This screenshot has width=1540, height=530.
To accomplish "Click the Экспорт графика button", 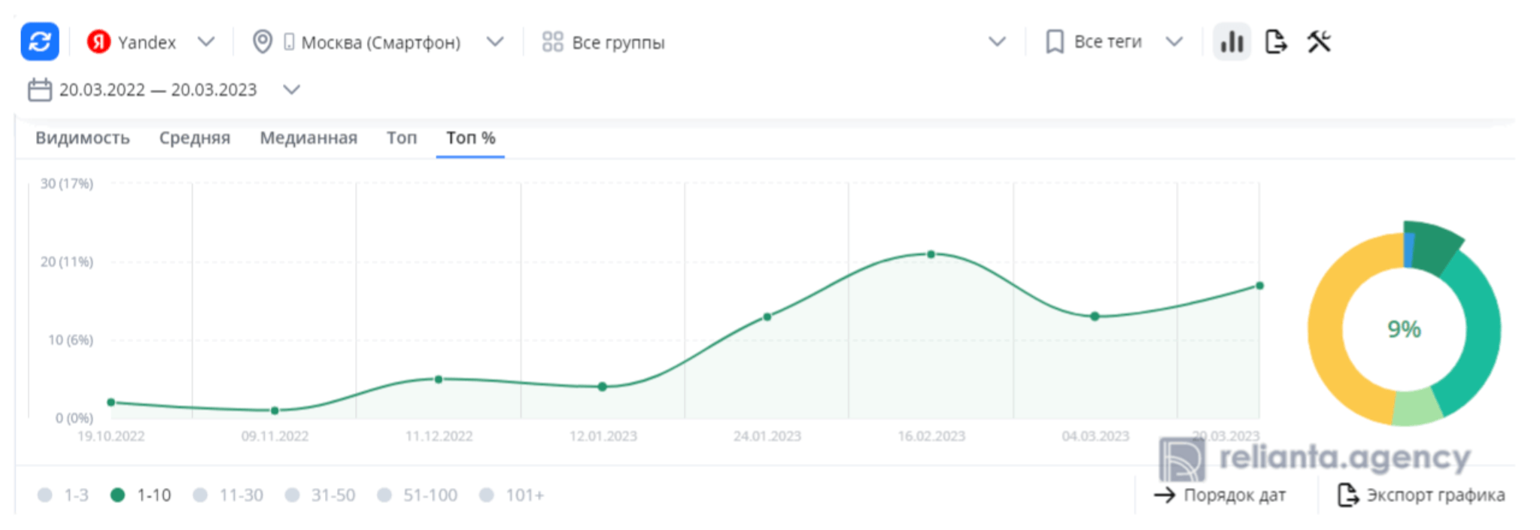I will tap(1422, 495).
